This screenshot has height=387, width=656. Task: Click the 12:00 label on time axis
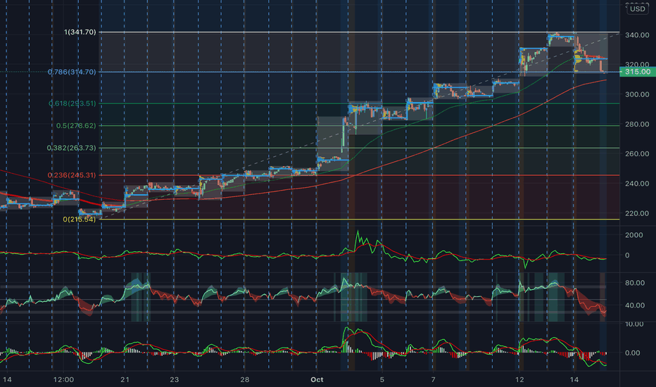pos(63,380)
